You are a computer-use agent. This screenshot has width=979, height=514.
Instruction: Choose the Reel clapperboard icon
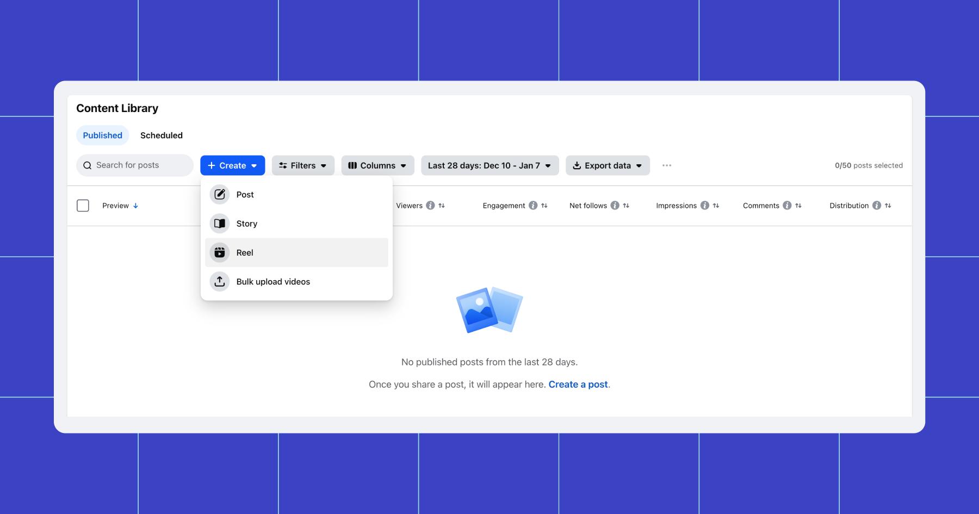point(220,252)
